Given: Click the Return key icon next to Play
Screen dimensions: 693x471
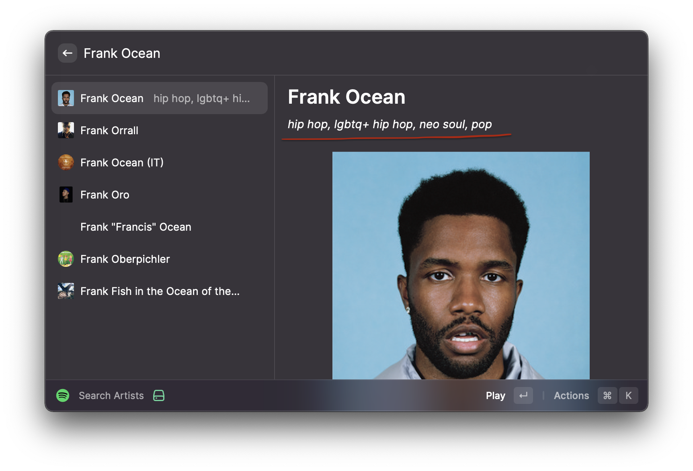Looking at the screenshot, I should [x=523, y=395].
